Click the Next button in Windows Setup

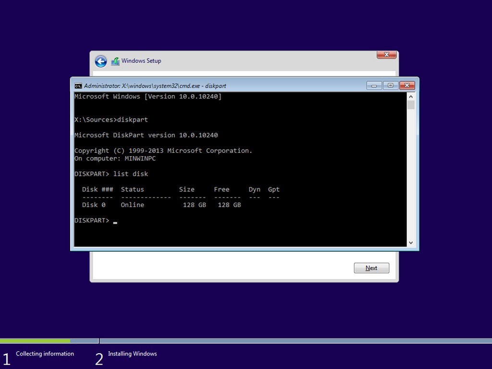[371, 268]
